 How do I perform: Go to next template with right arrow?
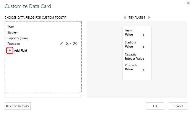click(x=149, y=18)
